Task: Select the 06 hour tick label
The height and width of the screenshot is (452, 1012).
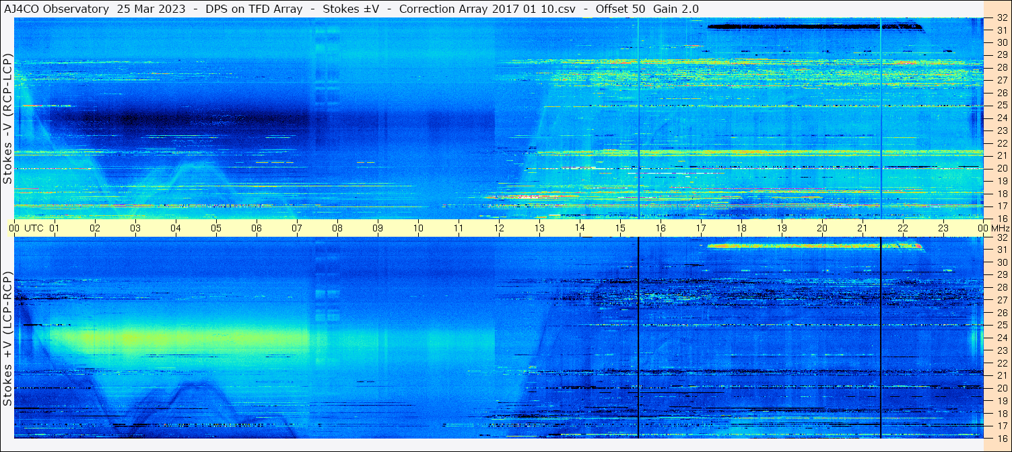Action: pyautogui.click(x=257, y=228)
